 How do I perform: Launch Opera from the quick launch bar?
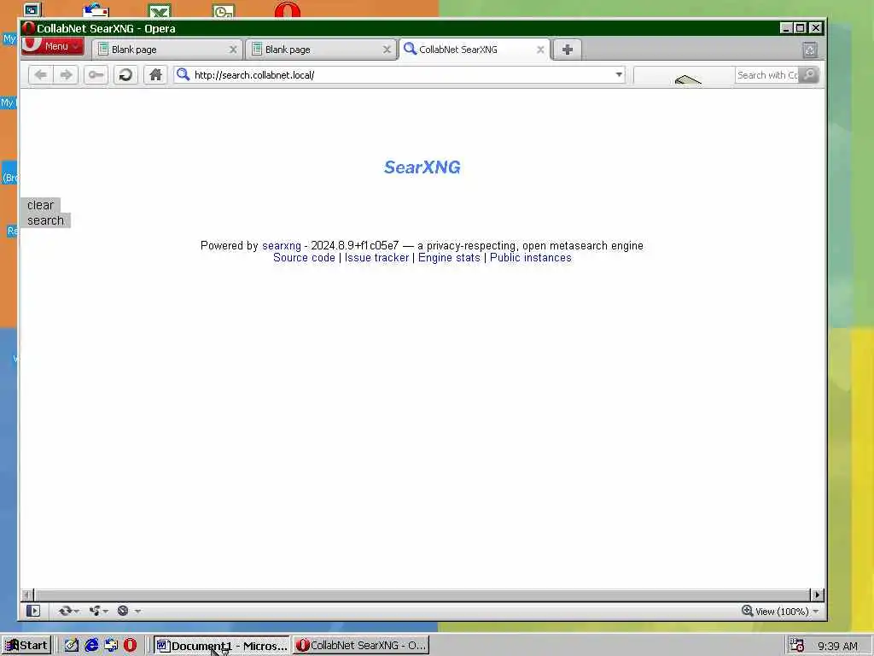[x=131, y=646]
